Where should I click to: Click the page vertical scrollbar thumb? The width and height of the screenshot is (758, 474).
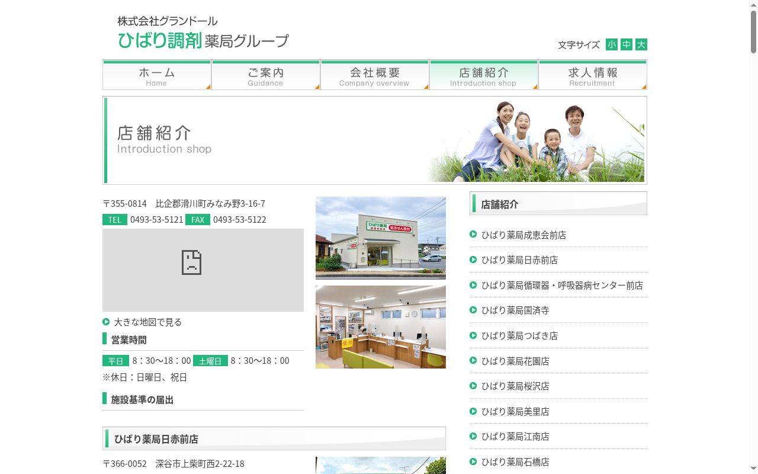coord(753,33)
